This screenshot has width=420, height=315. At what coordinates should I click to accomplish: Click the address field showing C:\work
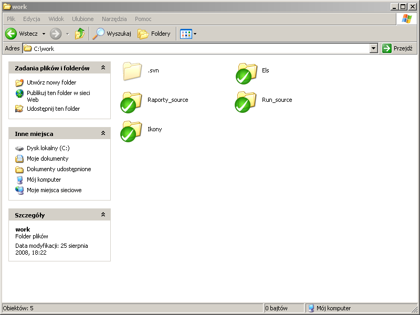click(x=200, y=48)
